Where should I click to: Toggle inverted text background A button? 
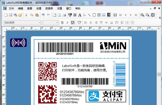click(73, 23)
